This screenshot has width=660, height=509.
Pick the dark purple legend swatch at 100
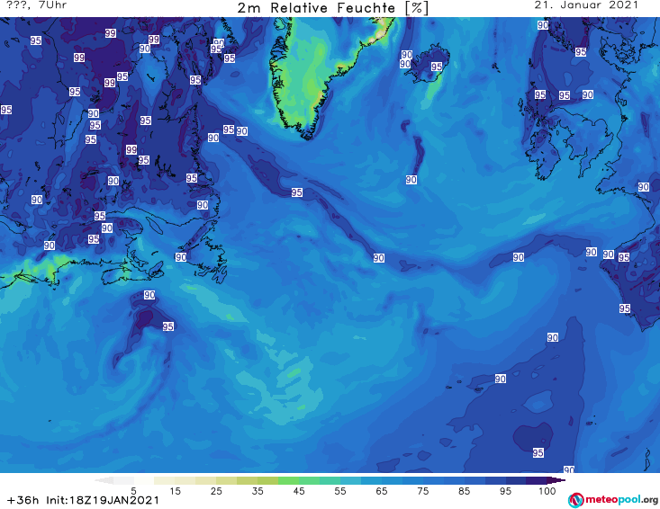(x=556, y=480)
